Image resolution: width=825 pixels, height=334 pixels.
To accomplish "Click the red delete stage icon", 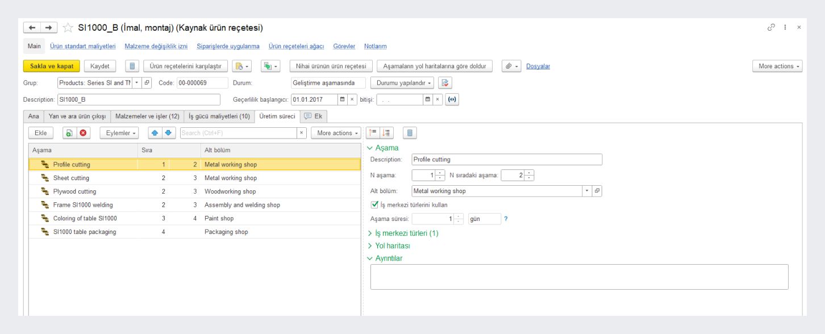I will coord(83,133).
